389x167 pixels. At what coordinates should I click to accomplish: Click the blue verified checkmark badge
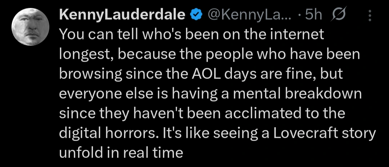tap(195, 15)
